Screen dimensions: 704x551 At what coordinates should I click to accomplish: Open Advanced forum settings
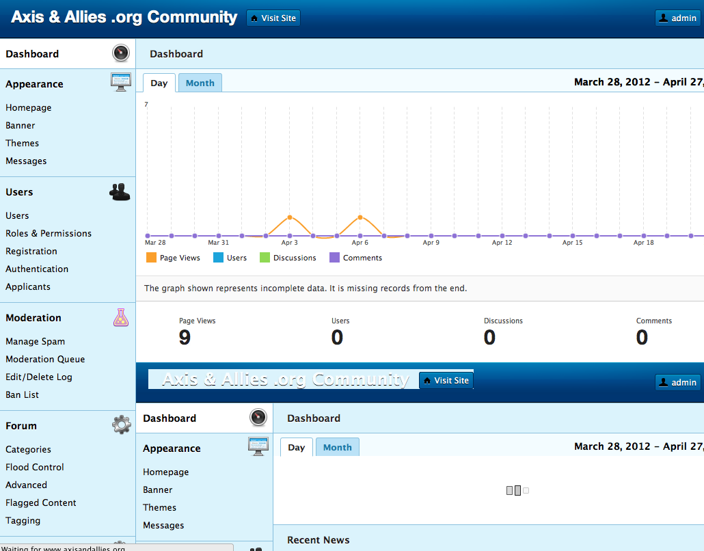[26, 485]
